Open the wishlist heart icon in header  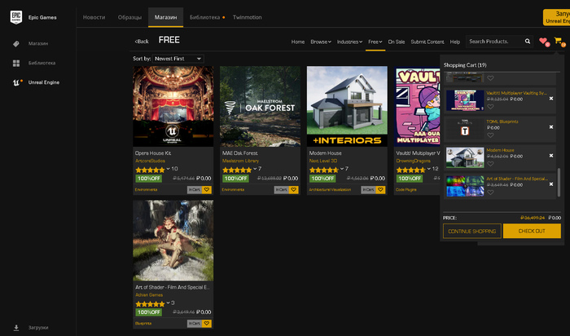pyautogui.click(x=543, y=41)
